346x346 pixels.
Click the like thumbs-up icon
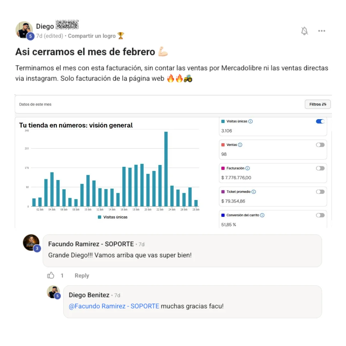(x=51, y=276)
